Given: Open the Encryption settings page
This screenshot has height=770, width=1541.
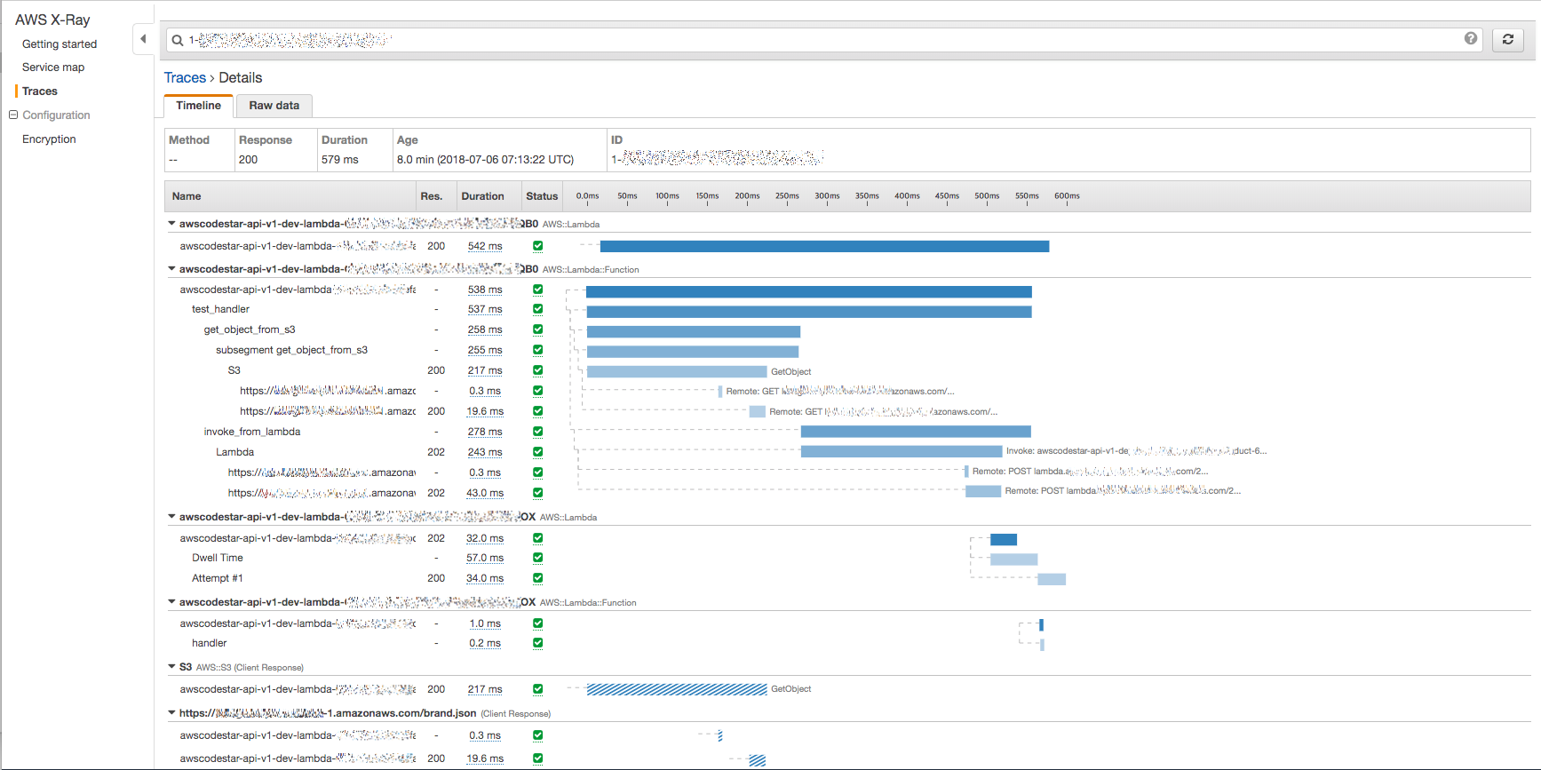Looking at the screenshot, I should click(49, 139).
